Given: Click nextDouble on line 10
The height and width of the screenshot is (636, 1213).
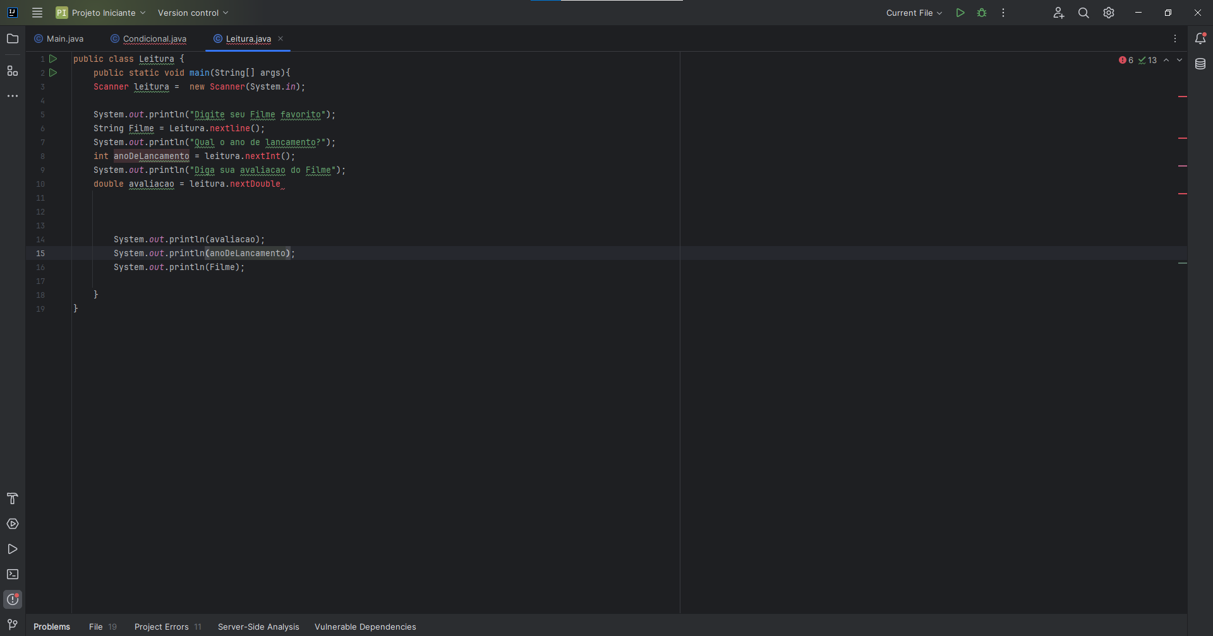Looking at the screenshot, I should click(255, 184).
